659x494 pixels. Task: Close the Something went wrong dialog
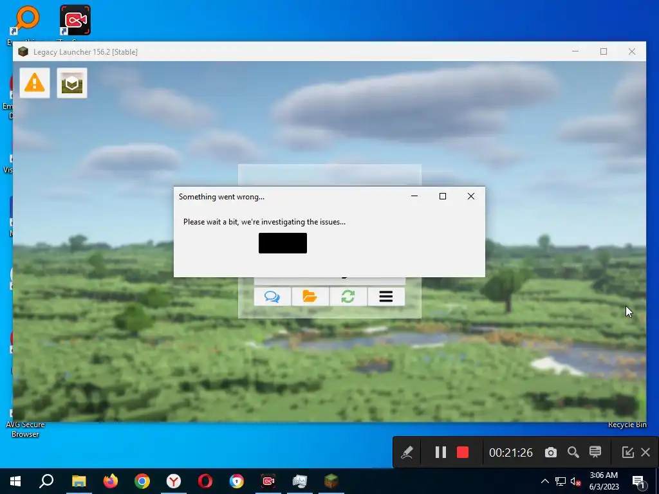(x=471, y=196)
